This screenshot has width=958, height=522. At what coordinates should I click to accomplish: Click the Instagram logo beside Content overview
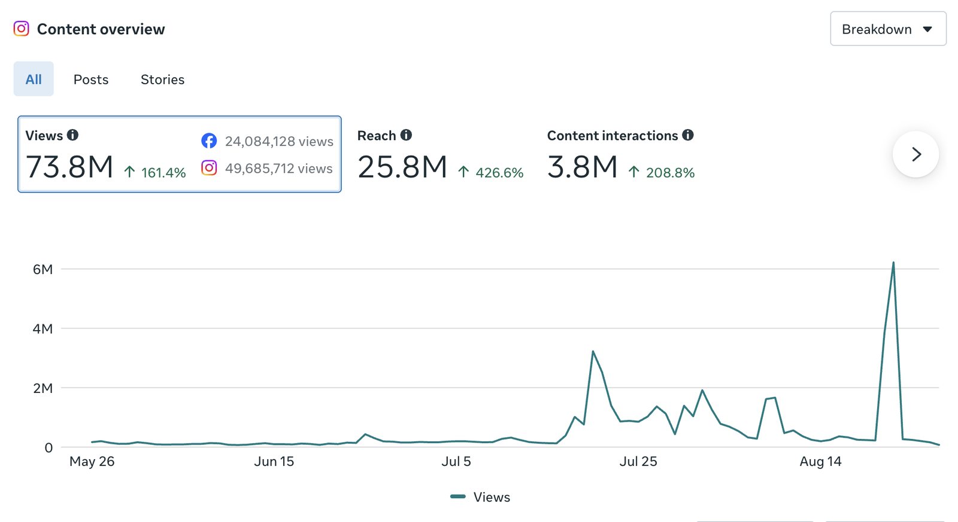tap(22, 29)
